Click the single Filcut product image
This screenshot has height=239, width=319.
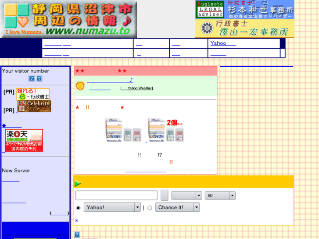[x=123, y=130]
